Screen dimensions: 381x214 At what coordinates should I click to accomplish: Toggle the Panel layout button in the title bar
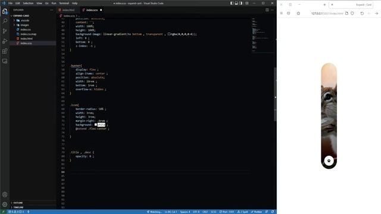click(236, 3)
